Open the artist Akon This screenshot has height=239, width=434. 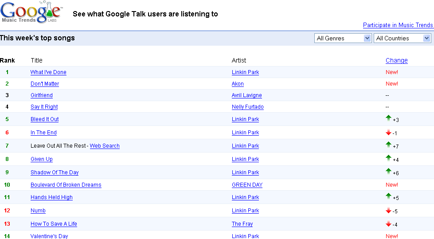pos(238,84)
